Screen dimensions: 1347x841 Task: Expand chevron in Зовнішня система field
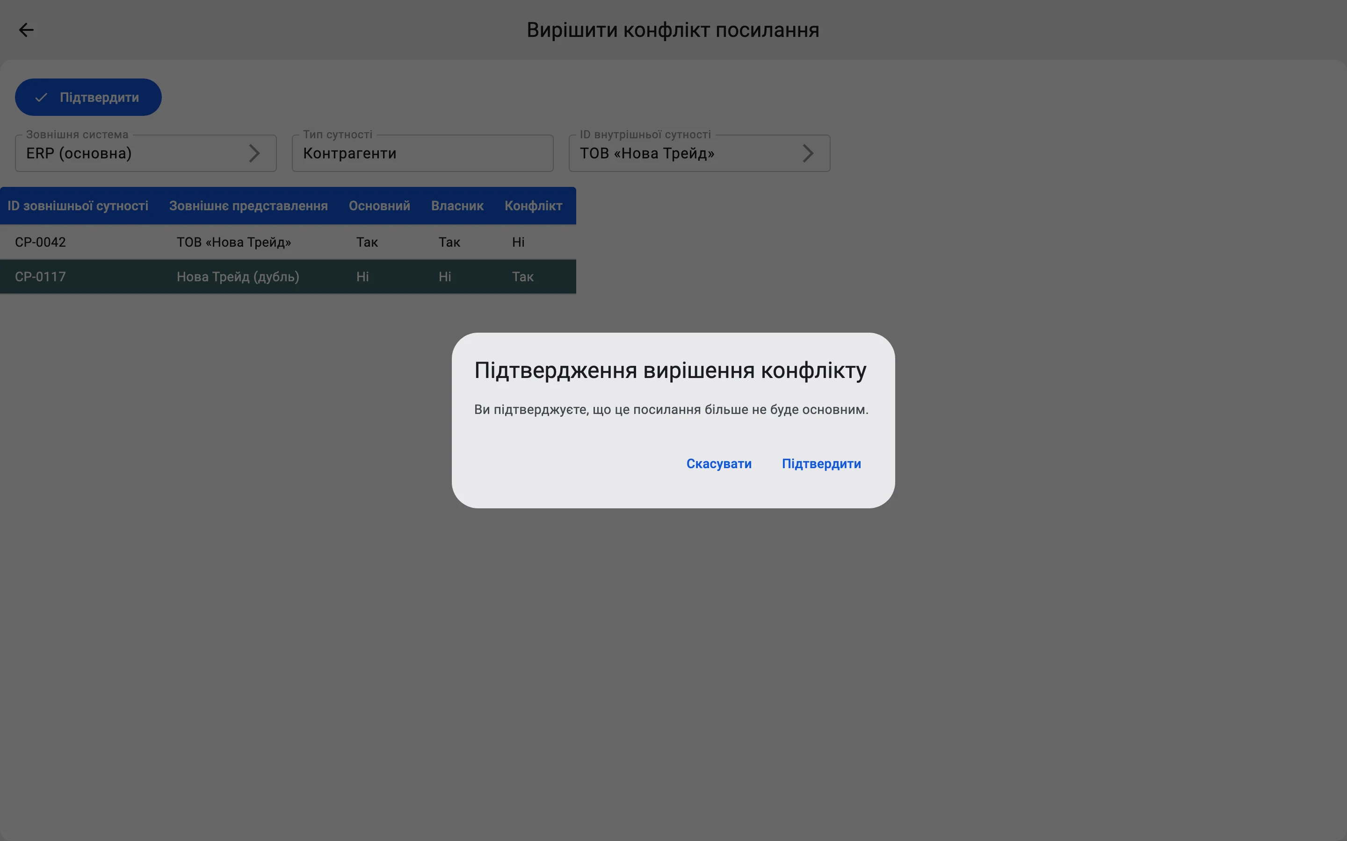point(254,153)
